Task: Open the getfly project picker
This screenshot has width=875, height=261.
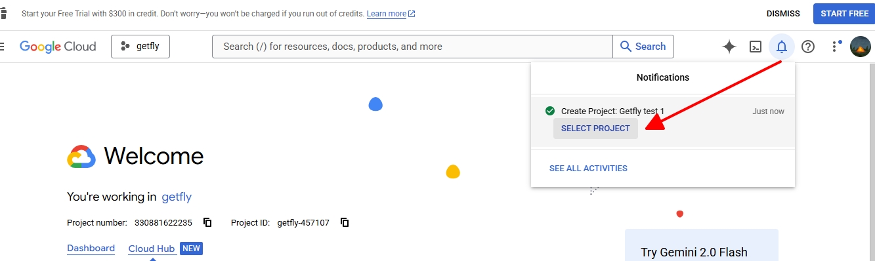Action: pyautogui.click(x=140, y=47)
